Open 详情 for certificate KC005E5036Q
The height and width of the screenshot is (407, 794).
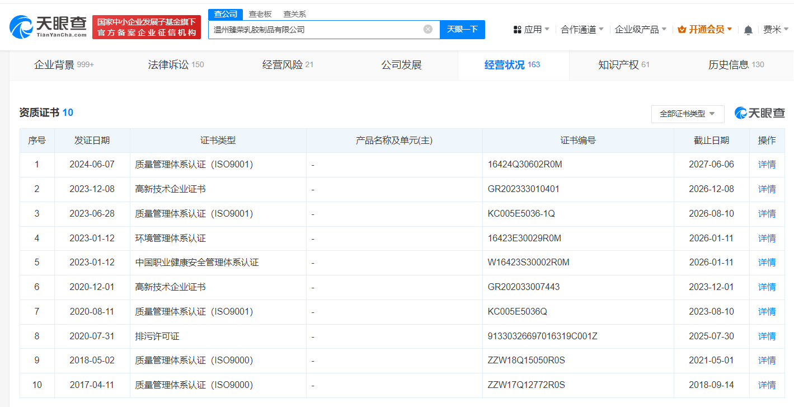click(767, 312)
